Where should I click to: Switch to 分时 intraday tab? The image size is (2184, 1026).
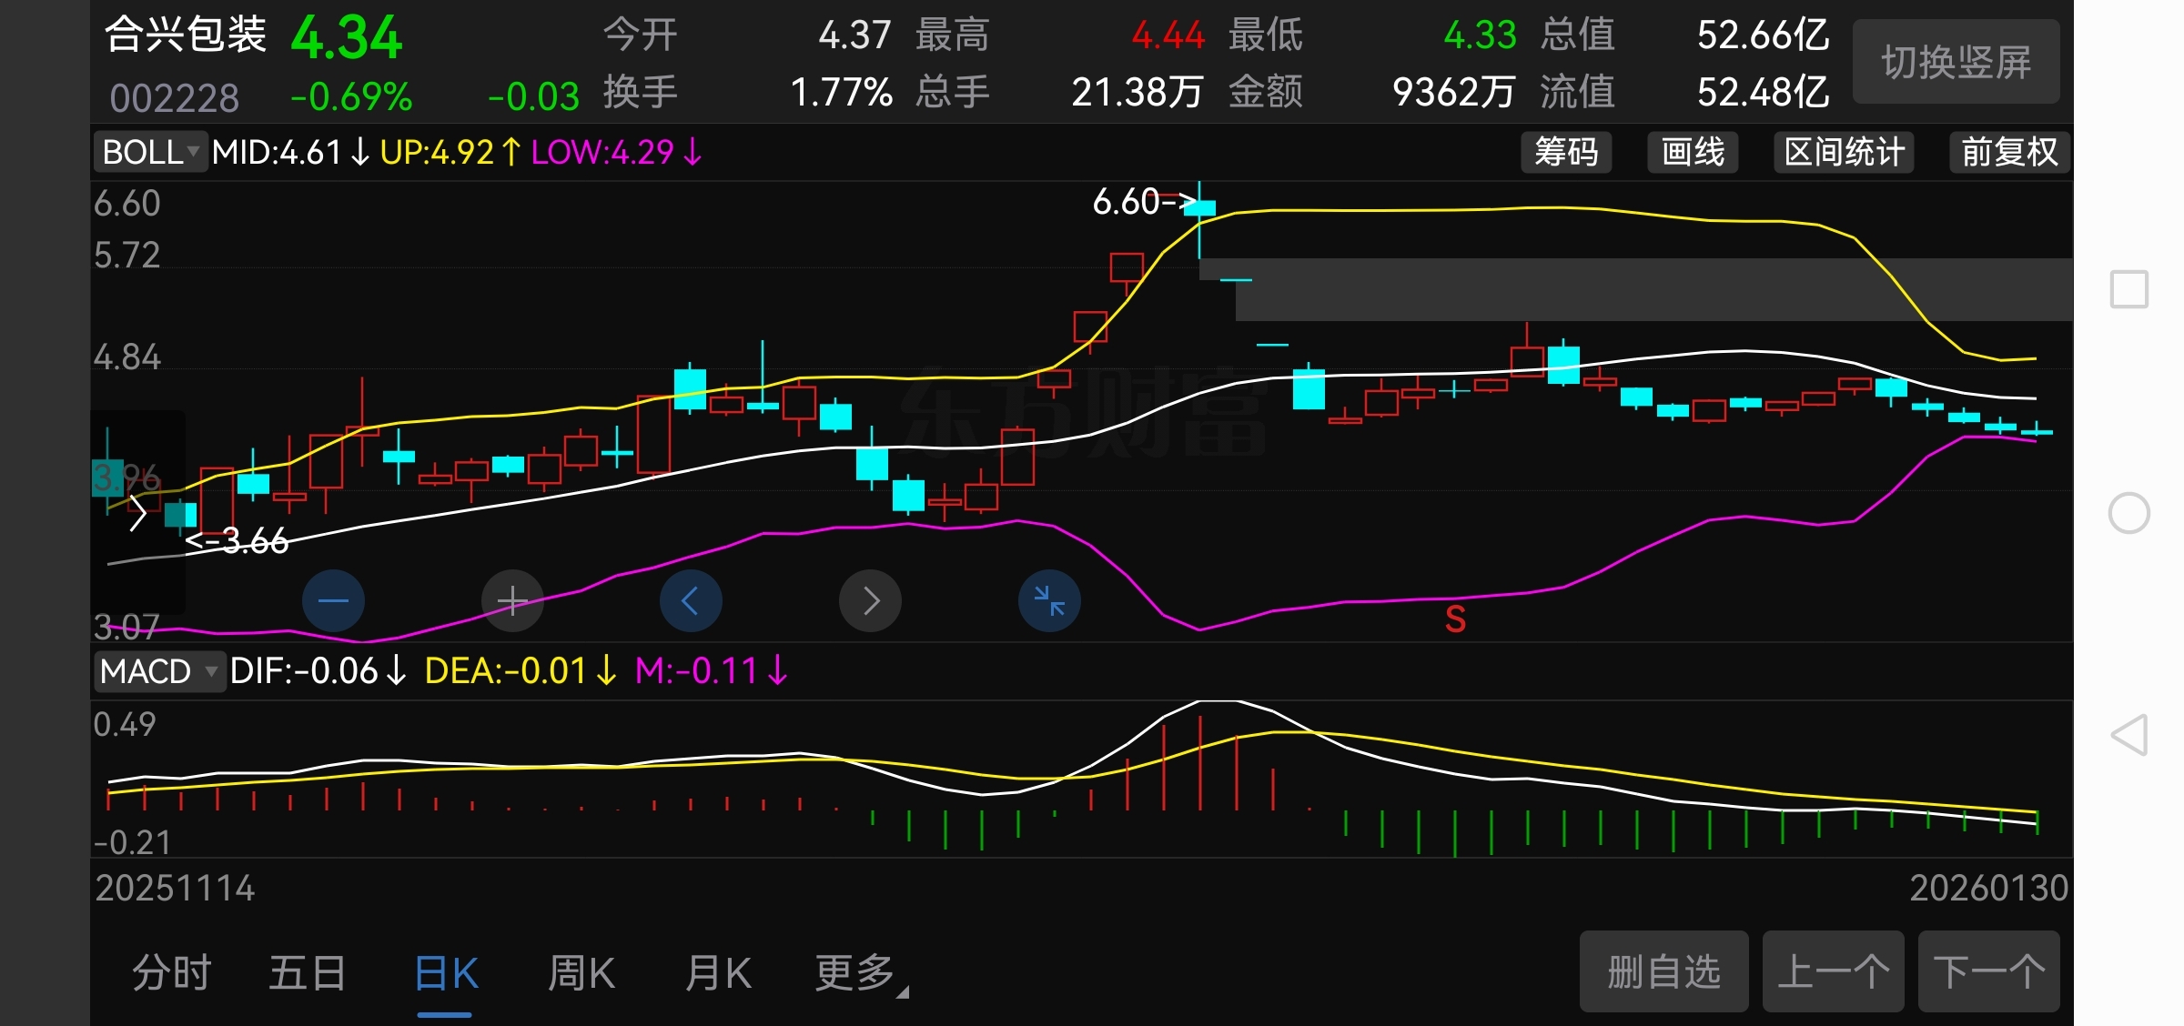pyautogui.click(x=171, y=972)
